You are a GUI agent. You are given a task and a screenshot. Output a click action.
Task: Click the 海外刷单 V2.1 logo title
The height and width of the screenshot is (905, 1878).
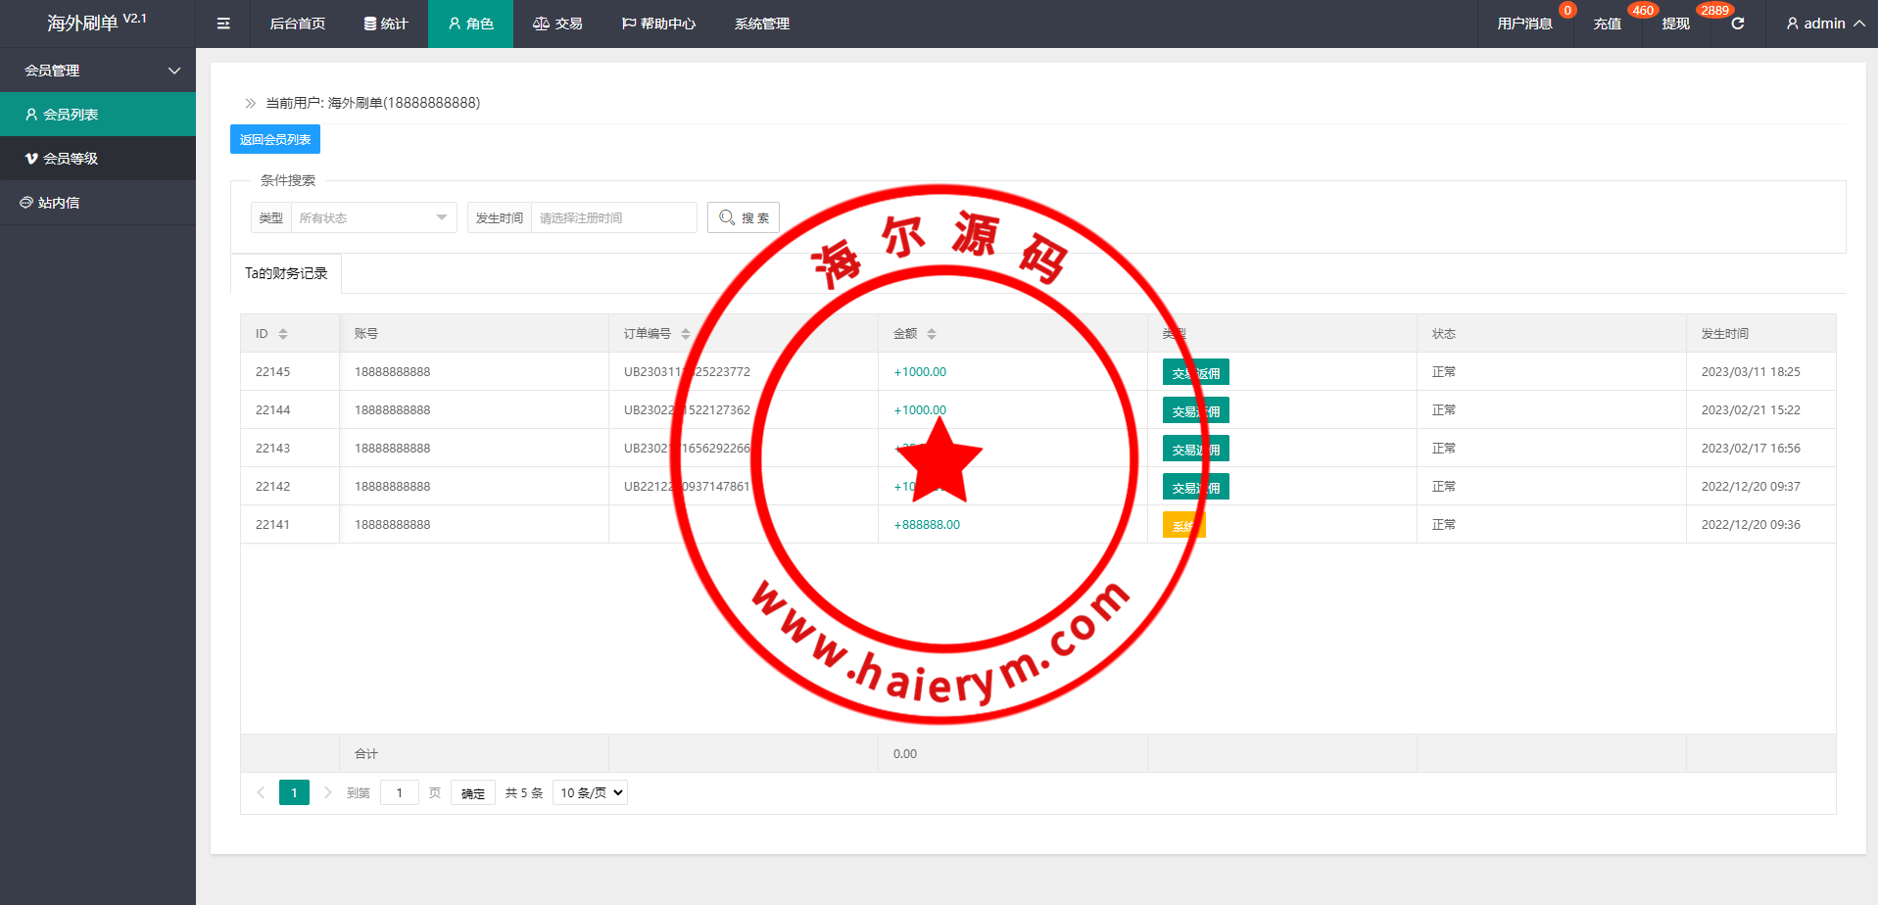[x=97, y=22]
